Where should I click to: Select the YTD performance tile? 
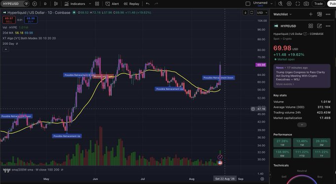click(302, 153)
